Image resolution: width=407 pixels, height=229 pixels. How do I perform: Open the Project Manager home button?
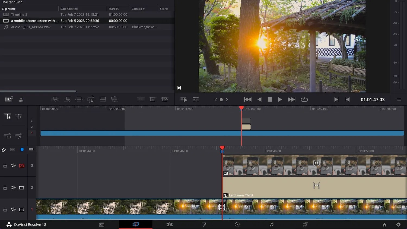(x=384, y=225)
